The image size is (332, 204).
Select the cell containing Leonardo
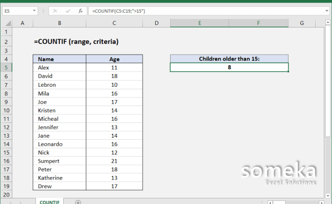[x=59, y=144]
